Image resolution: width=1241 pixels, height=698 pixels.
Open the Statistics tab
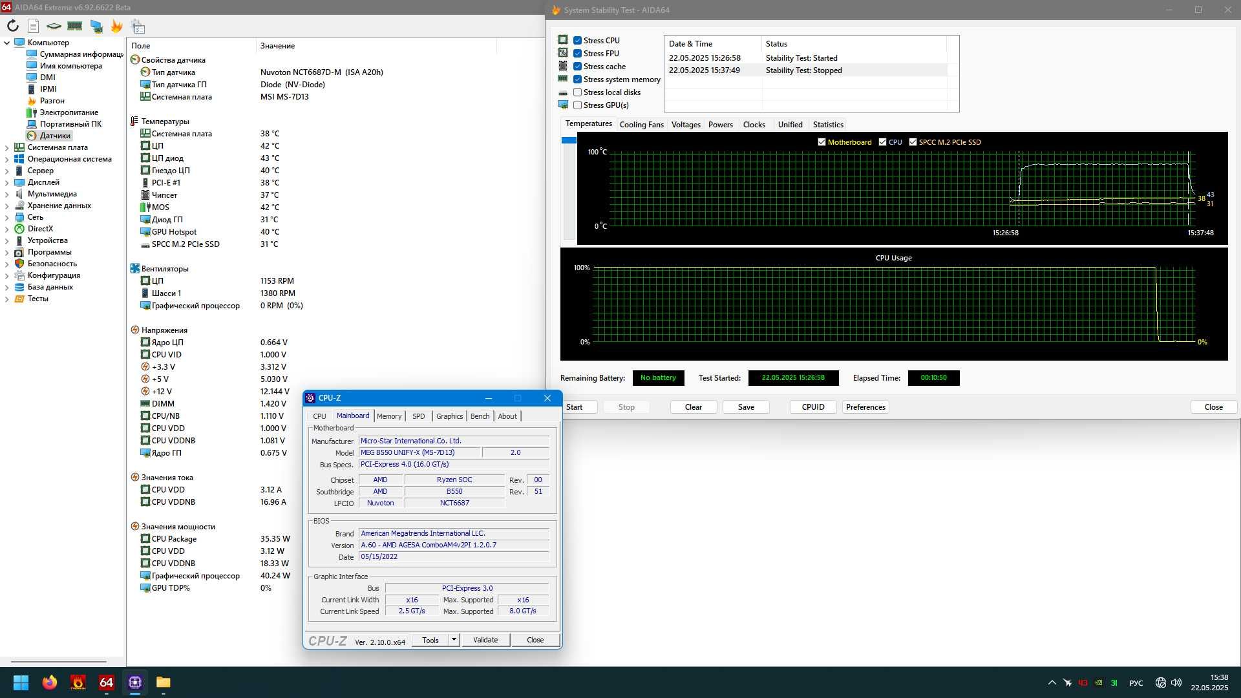pos(828,125)
